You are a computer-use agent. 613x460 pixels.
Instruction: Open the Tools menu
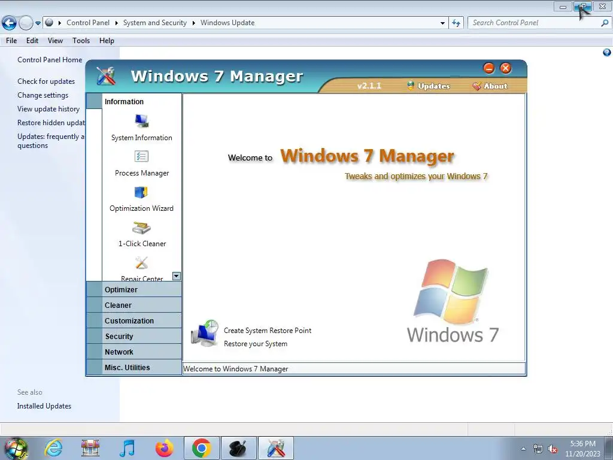pyautogui.click(x=81, y=41)
